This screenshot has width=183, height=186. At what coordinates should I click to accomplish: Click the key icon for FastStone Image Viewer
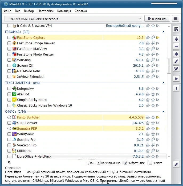point(153,43)
